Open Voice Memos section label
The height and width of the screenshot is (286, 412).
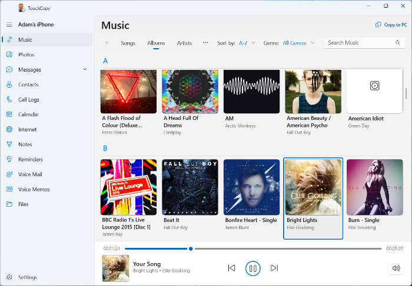point(34,189)
